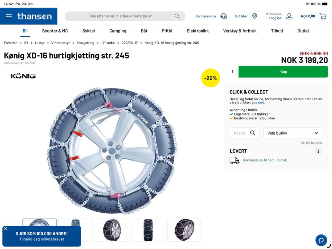Screen dimensions: 332x249
Task: Show delivery info icon next to LEVERT
Action: point(318,151)
